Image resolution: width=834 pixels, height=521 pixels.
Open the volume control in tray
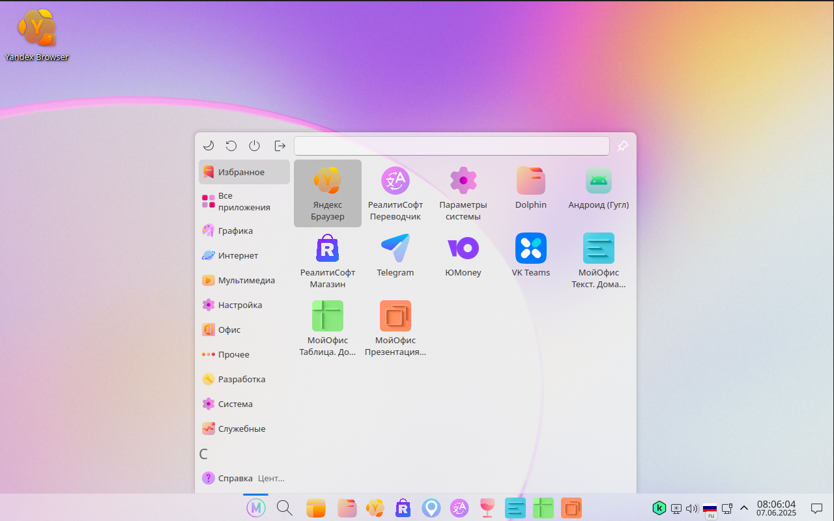(692, 508)
